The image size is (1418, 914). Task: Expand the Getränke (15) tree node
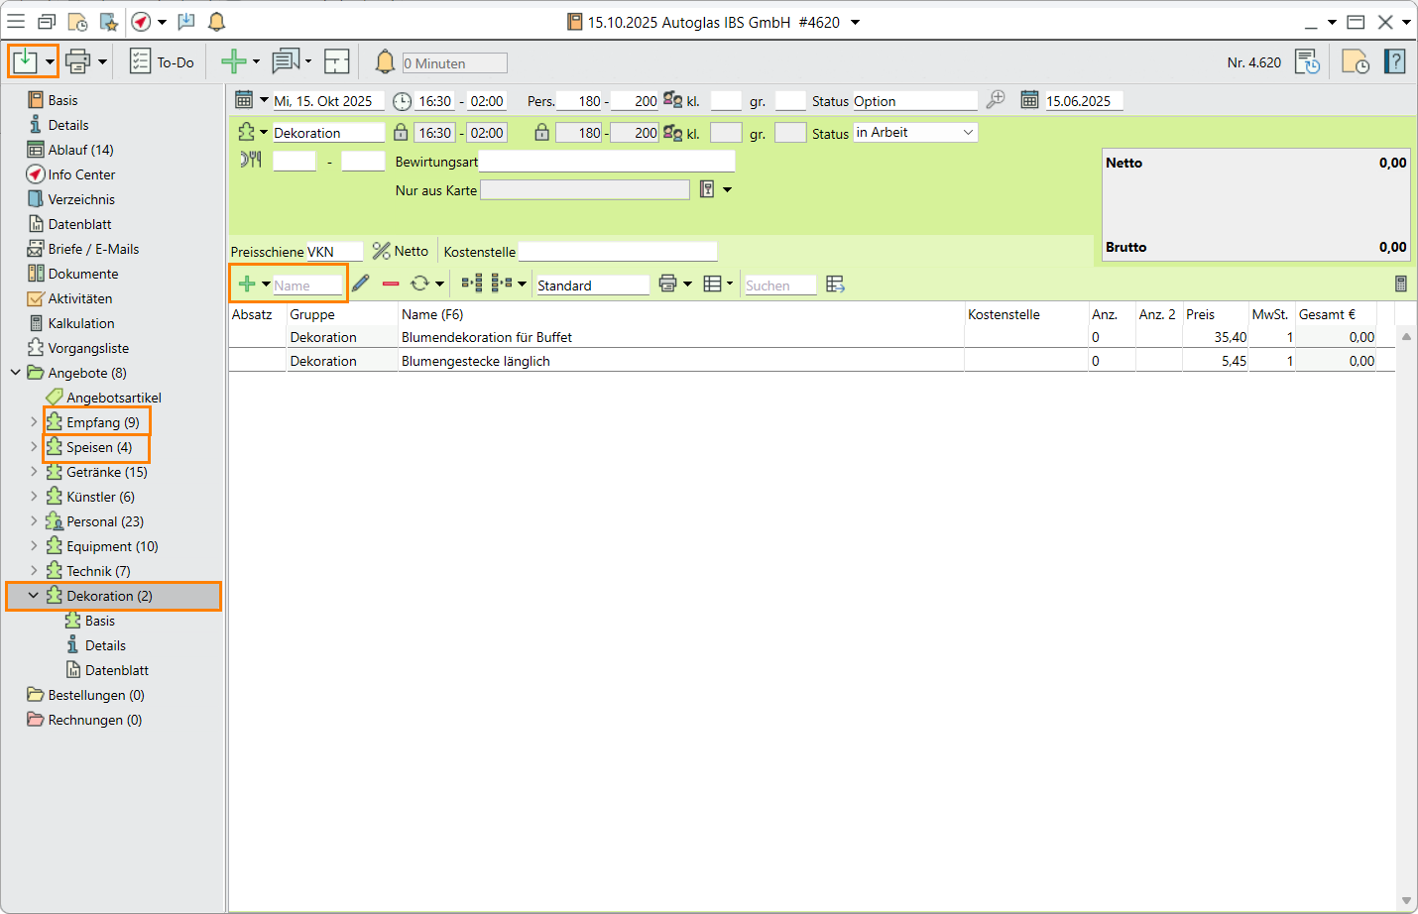click(34, 472)
